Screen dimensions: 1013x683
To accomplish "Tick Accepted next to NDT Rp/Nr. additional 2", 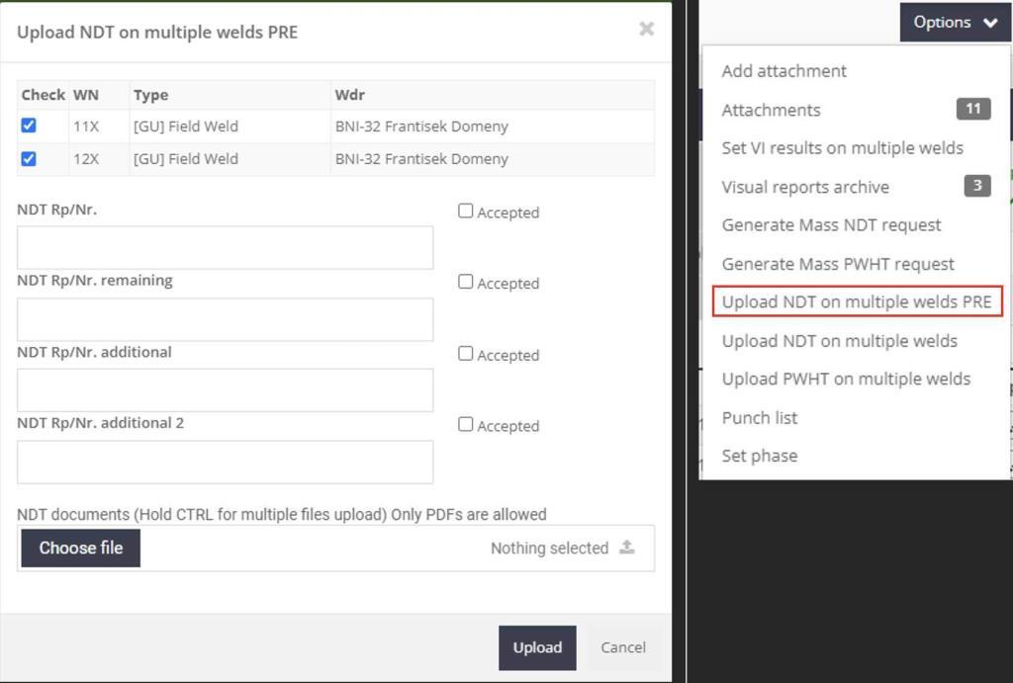I will [x=465, y=424].
